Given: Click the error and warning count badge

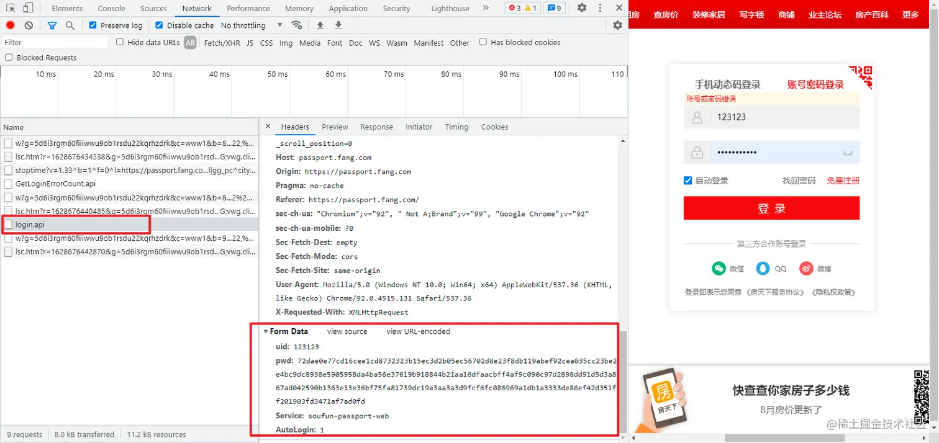Looking at the screenshot, I should point(522,8).
